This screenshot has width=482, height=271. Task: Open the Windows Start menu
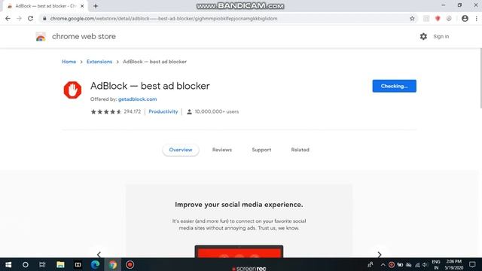[x=8, y=264]
